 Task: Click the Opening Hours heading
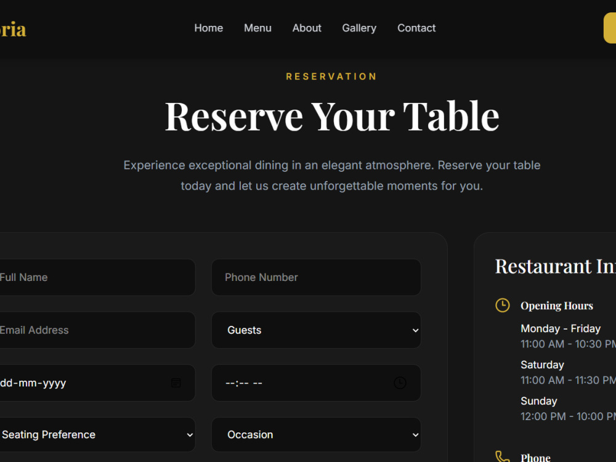click(x=557, y=306)
